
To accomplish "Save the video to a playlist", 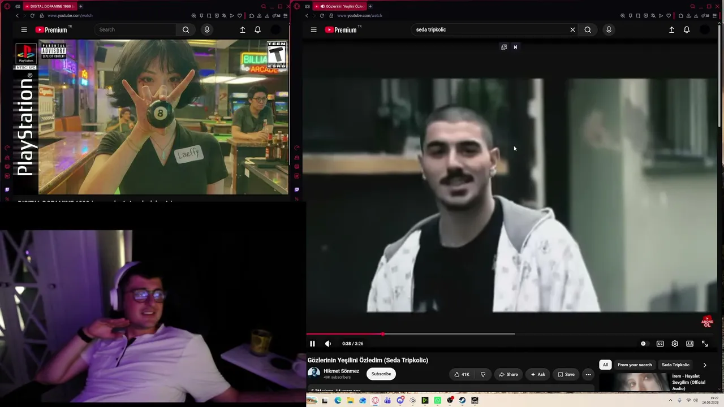I will 566,374.
